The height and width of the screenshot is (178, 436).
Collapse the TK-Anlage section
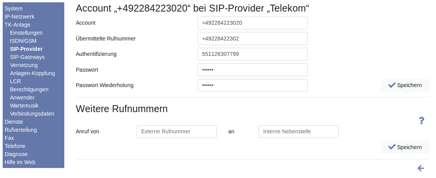pos(17,25)
